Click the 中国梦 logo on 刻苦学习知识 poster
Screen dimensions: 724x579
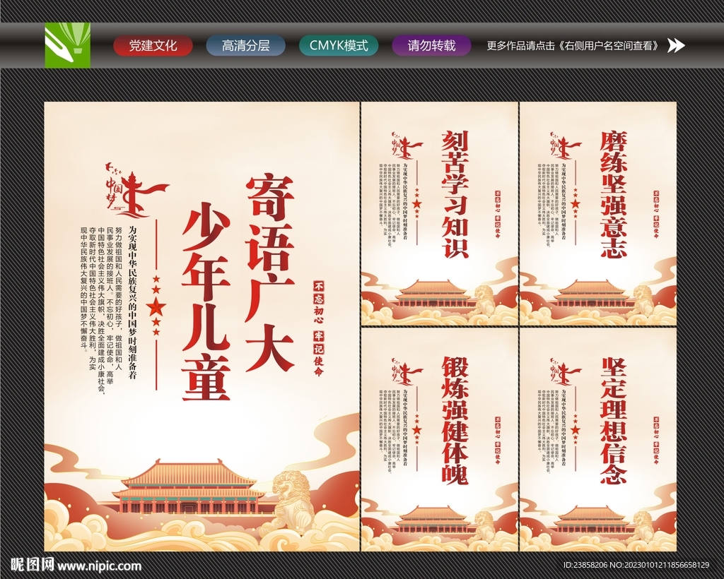coord(407,145)
